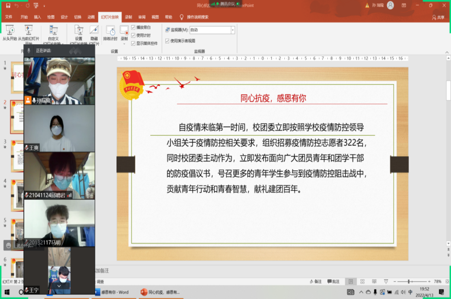Image resolution: width=451 pixels, height=299 pixels.
Task: Adjust the zoom slider handle
Action: tap(409, 281)
